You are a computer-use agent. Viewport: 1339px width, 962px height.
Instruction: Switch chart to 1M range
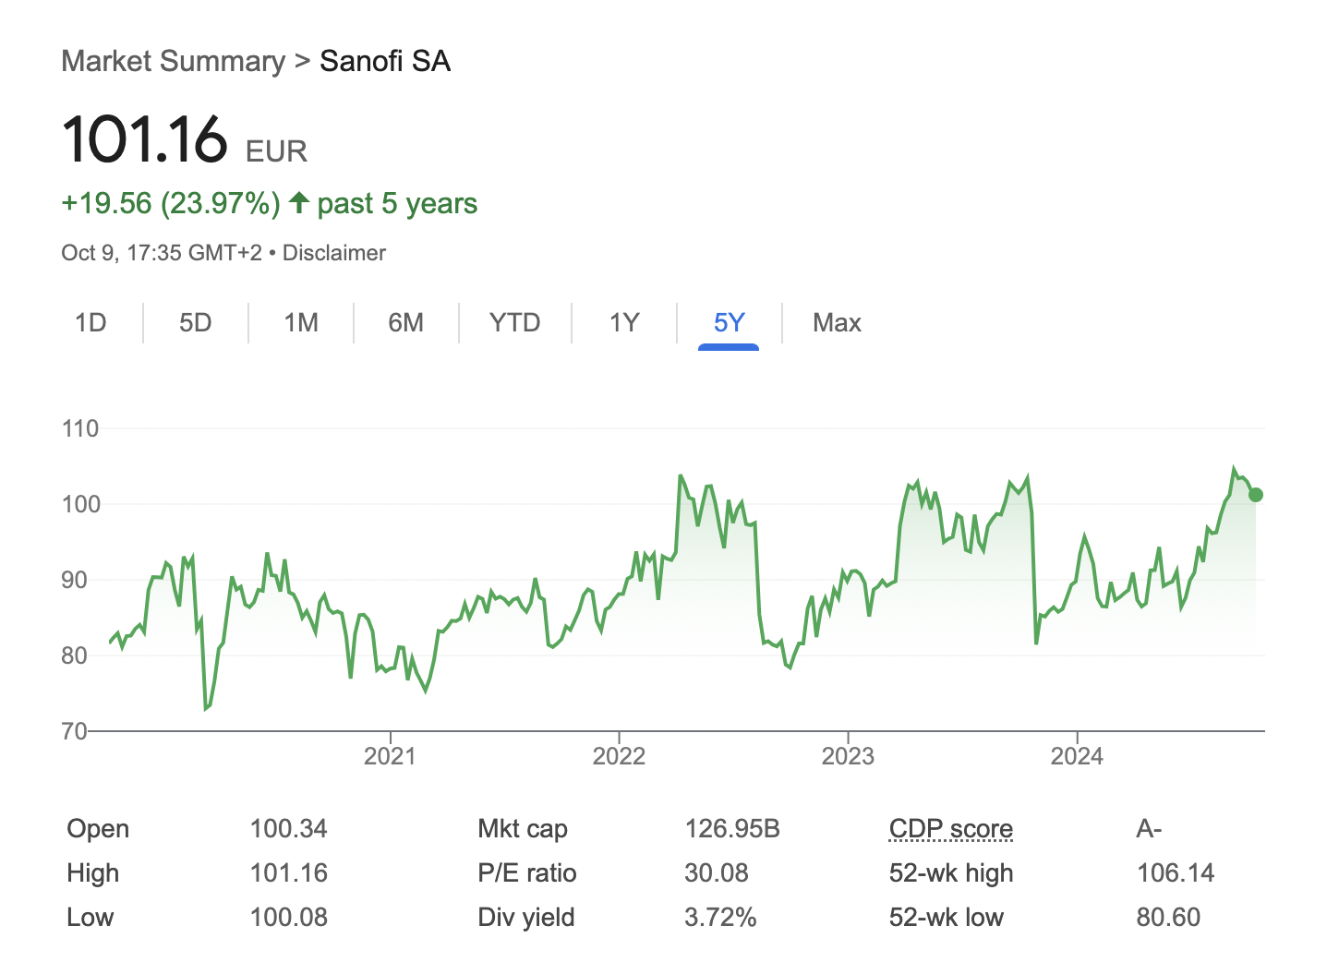(301, 323)
